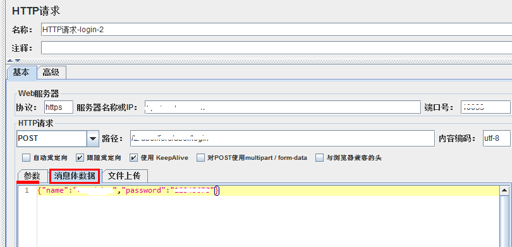Select the POST method combo box
The width and height of the screenshot is (512, 247).
[x=58, y=139]
